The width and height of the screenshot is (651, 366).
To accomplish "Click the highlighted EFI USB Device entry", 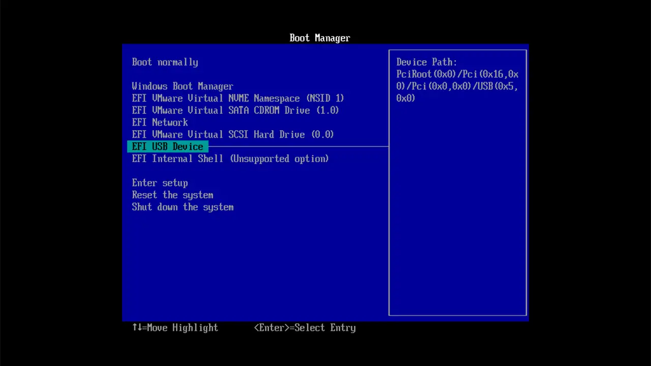I will [x=167, y=146].
